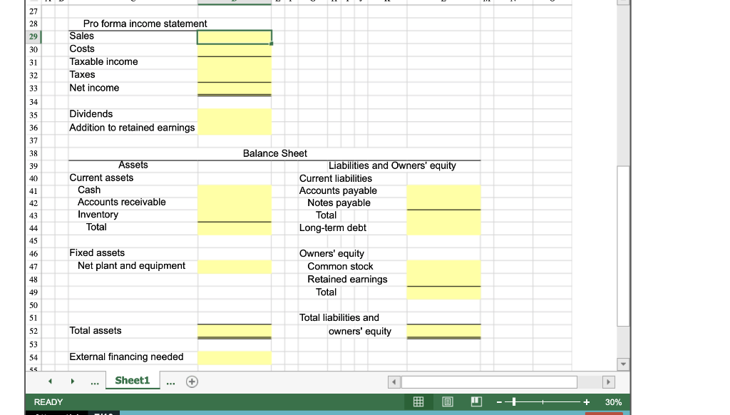Select the Long-term debt input cell
This screenshot has width=730, height=415.
[x=443, y=228]
